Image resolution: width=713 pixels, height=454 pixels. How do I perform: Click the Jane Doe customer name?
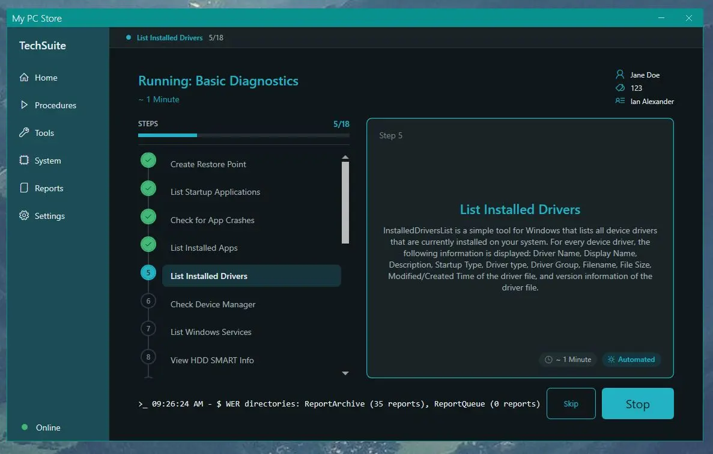645,75
